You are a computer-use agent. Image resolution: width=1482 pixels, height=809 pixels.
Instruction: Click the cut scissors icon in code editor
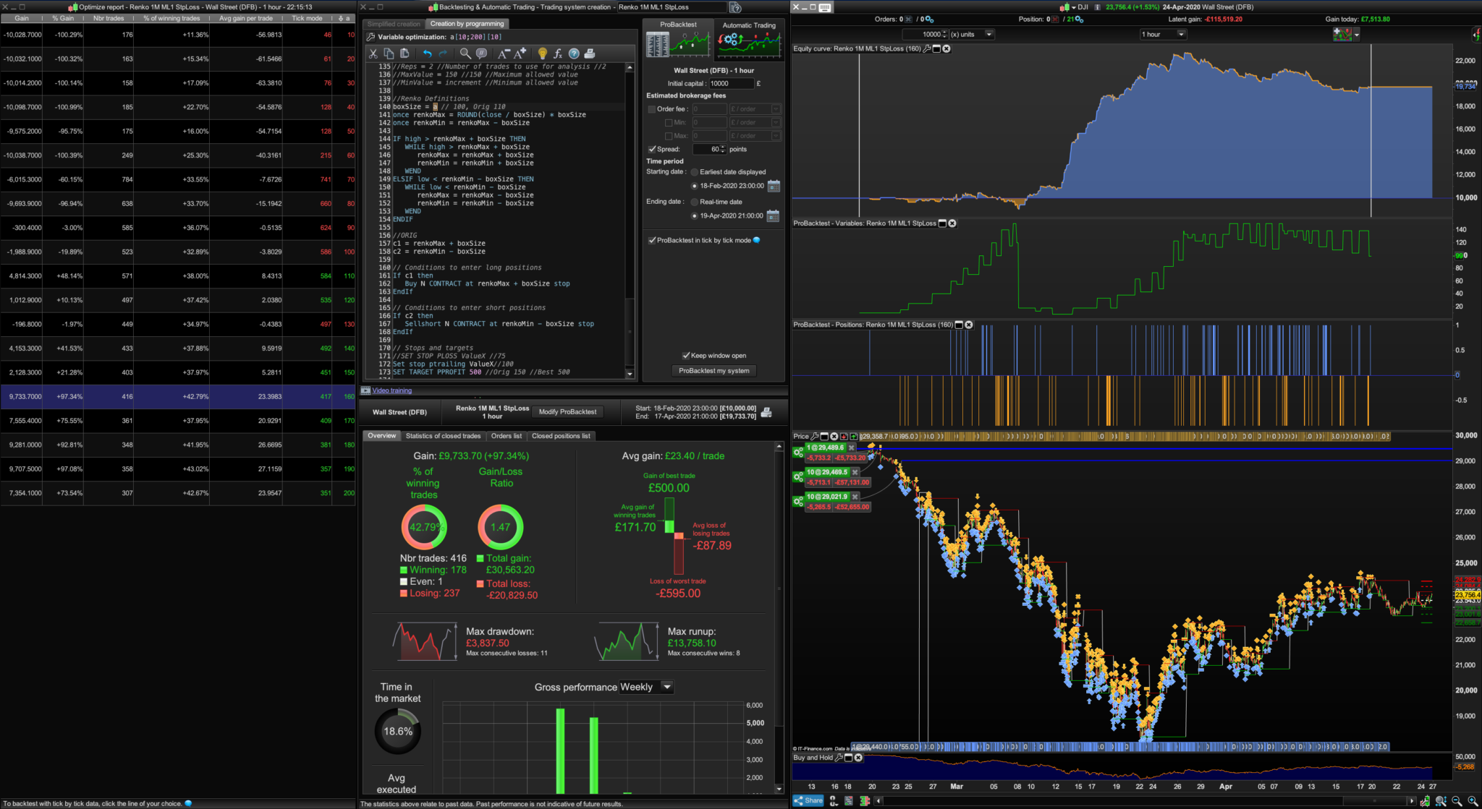coord(373,53)
